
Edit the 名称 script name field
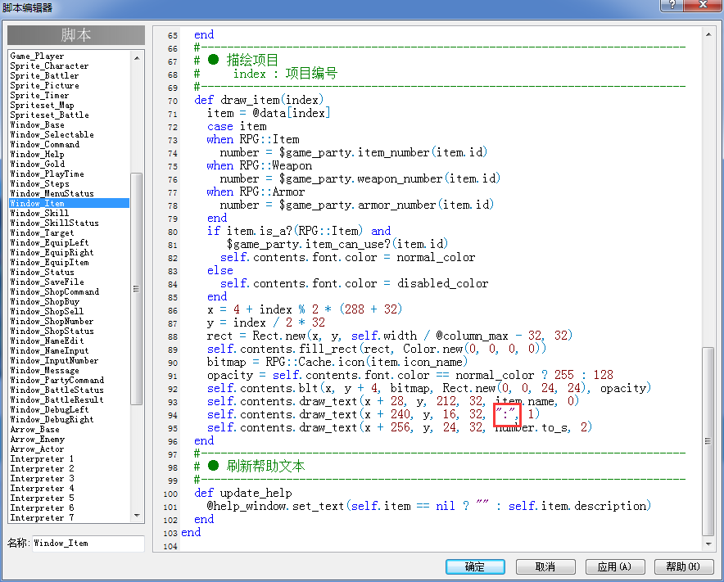point(88,544)
